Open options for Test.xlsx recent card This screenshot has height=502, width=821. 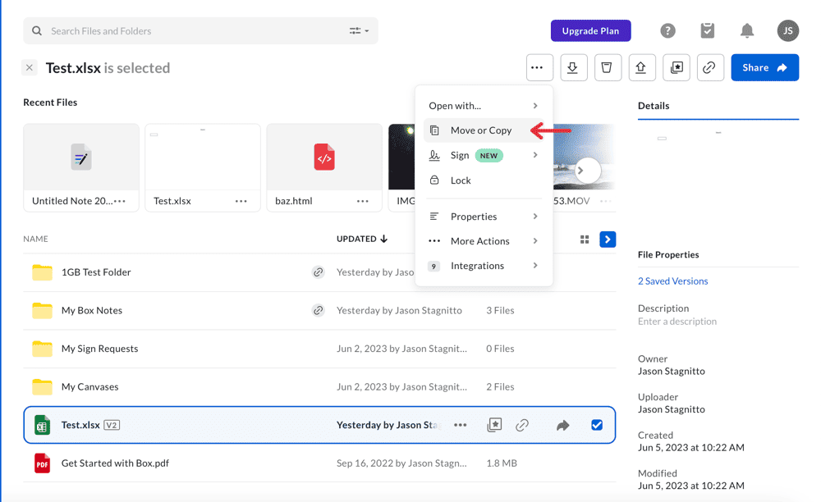click(x=241, y=201)
